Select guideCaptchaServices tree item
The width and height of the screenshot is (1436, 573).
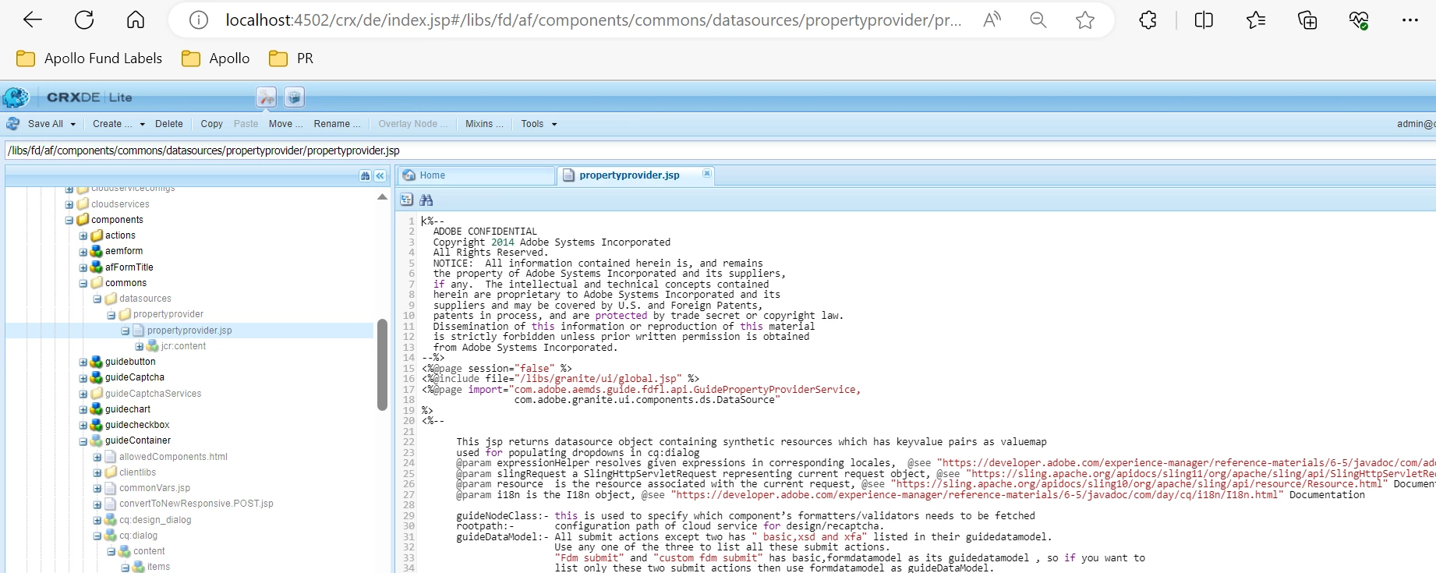coord(153,394)
